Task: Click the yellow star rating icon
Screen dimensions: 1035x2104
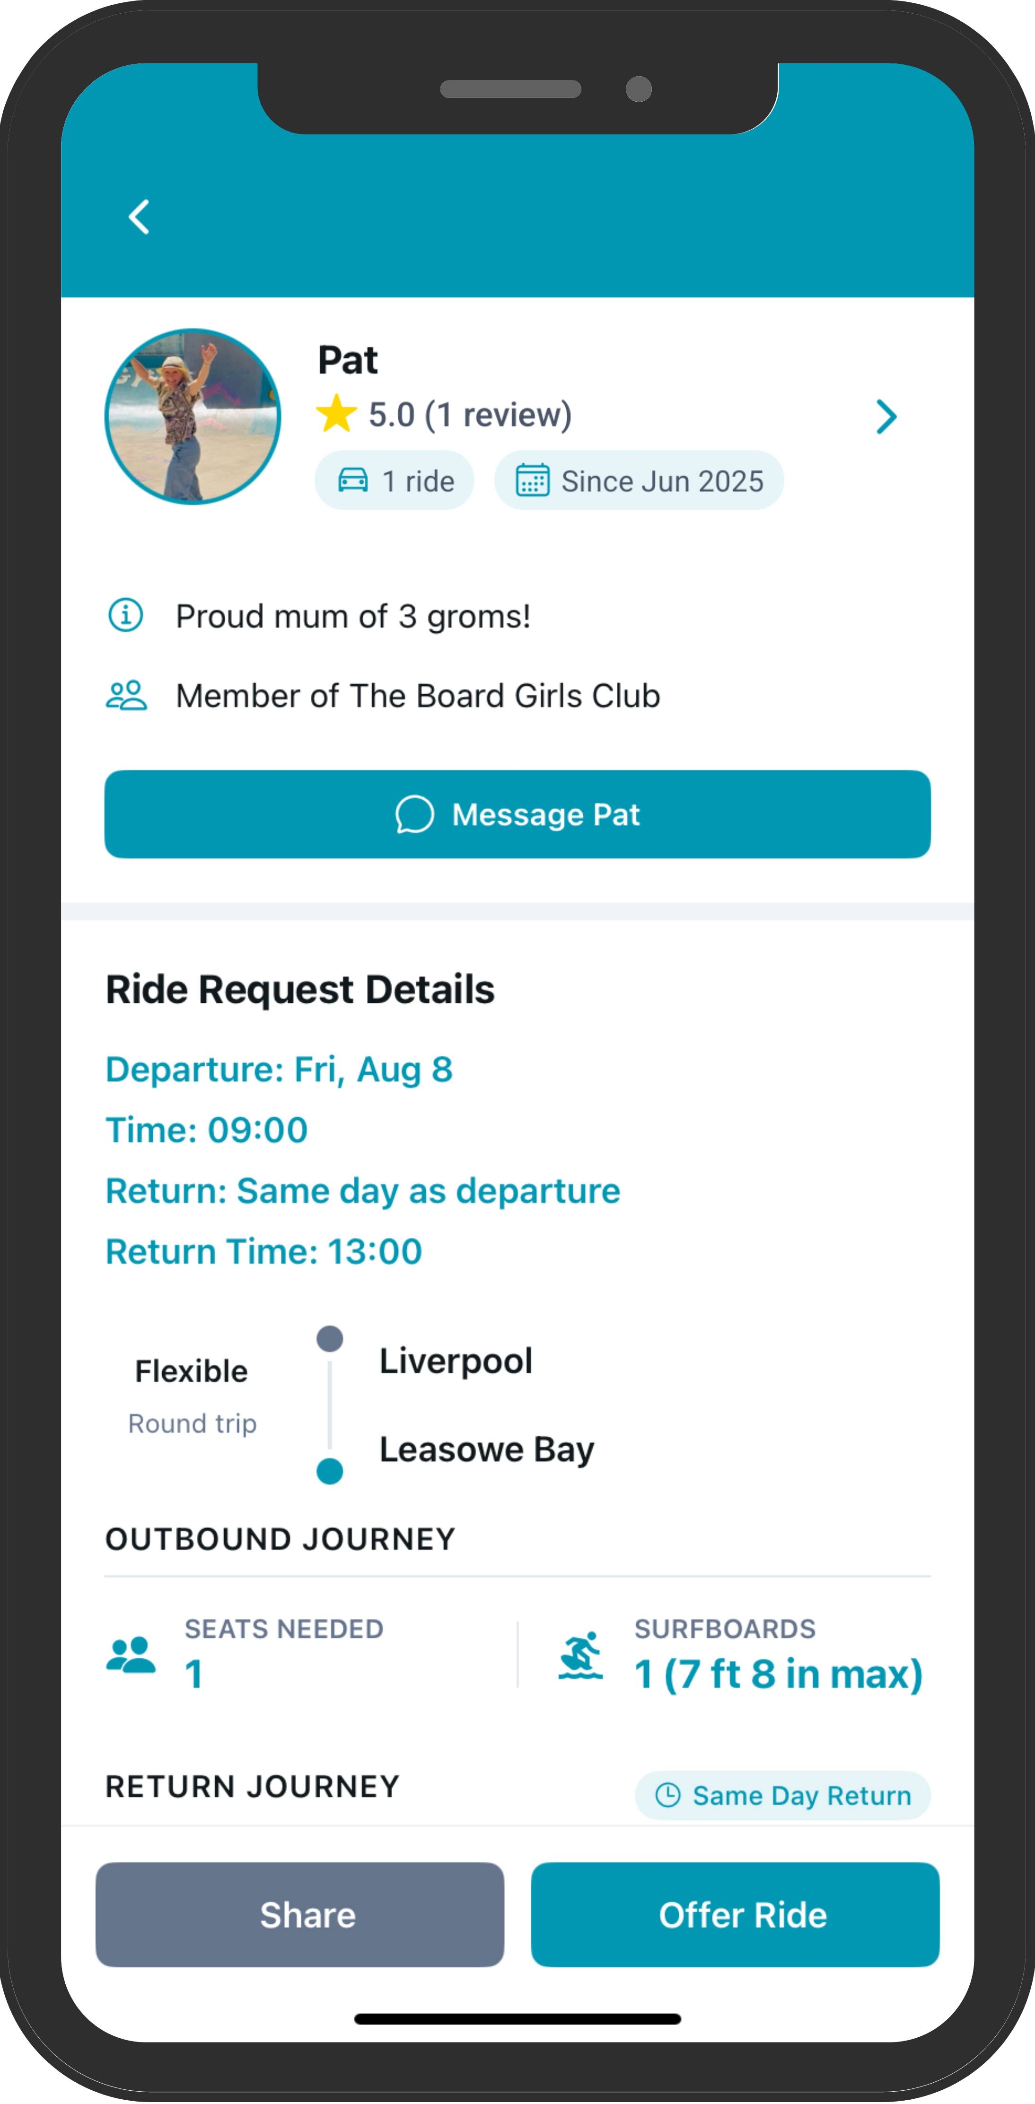Action: (x=336, y=413)
